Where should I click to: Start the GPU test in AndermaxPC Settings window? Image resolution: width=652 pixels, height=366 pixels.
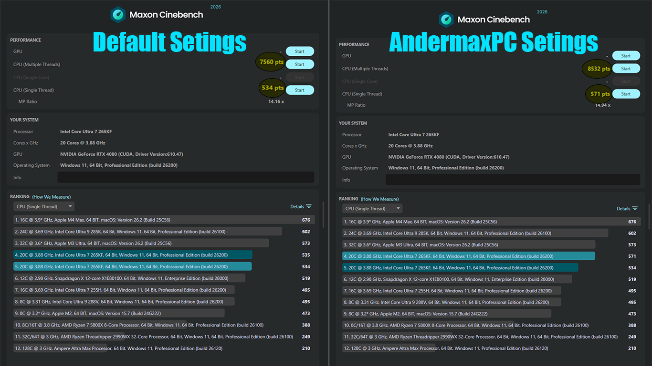(x=626, y=56)
